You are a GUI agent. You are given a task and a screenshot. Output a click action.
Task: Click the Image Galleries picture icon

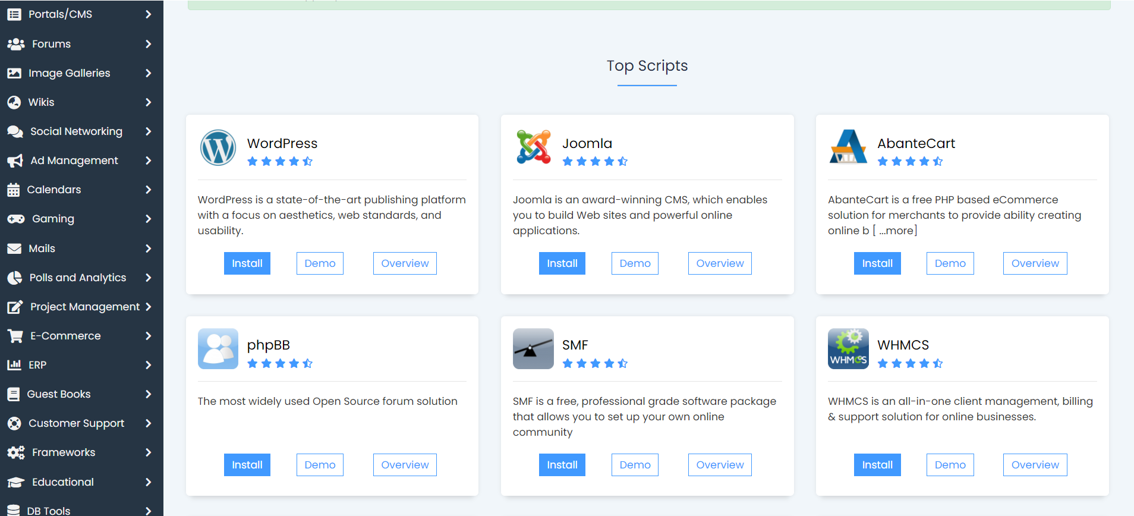(14, 73)
